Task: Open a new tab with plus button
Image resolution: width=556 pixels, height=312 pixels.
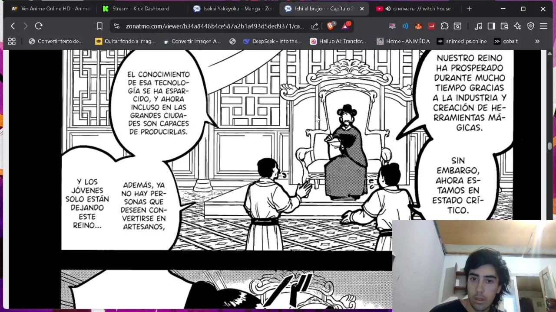Action: 469,9
